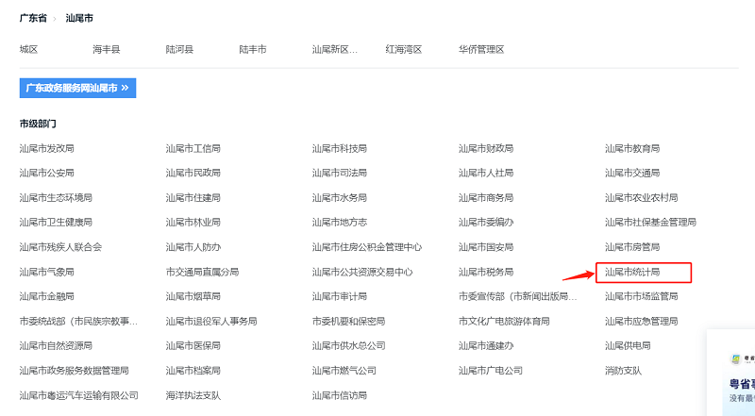This screenshot has height=416, width=755.
Task: Click the 汕尾市 breadcrumb link
Action: 79,18
